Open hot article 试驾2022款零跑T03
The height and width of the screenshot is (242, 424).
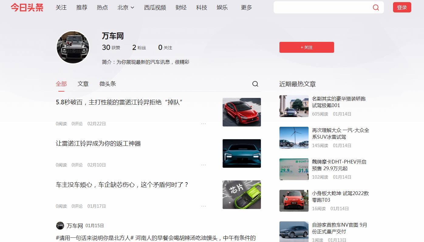[340, 197]
